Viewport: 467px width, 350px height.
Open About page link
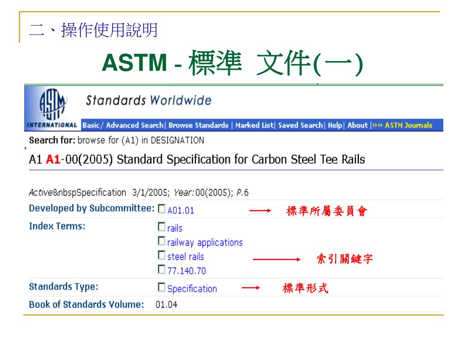click(358, 125)
